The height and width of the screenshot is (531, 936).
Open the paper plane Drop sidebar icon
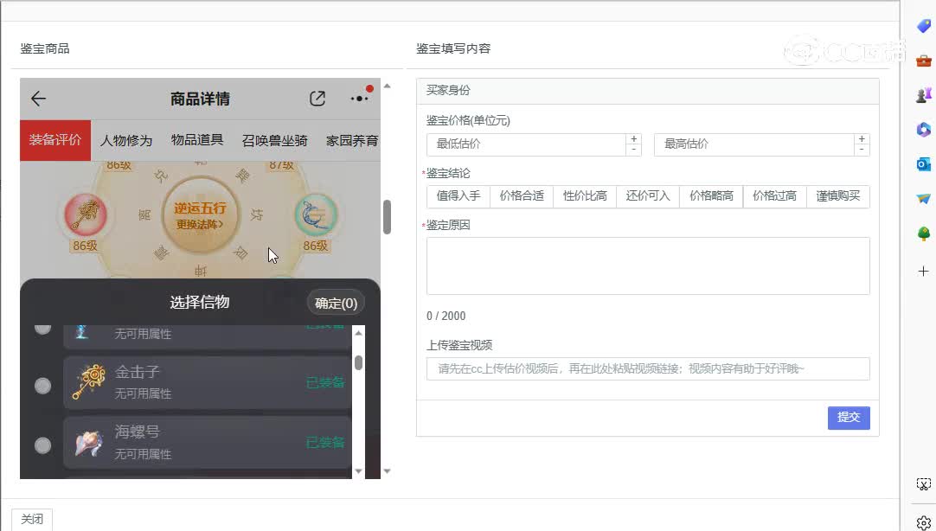coord(924,198)
